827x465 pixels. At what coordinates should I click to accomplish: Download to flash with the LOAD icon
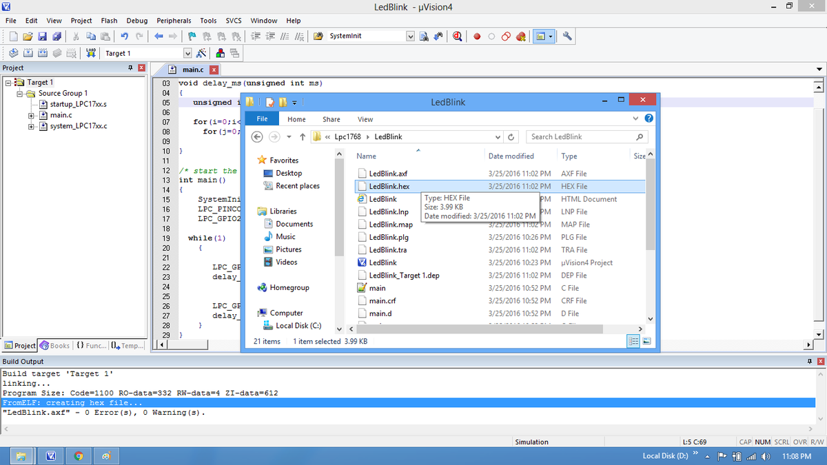click(91, 53)
